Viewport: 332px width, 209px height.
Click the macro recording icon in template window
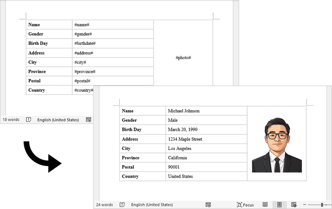click(88, 120)
